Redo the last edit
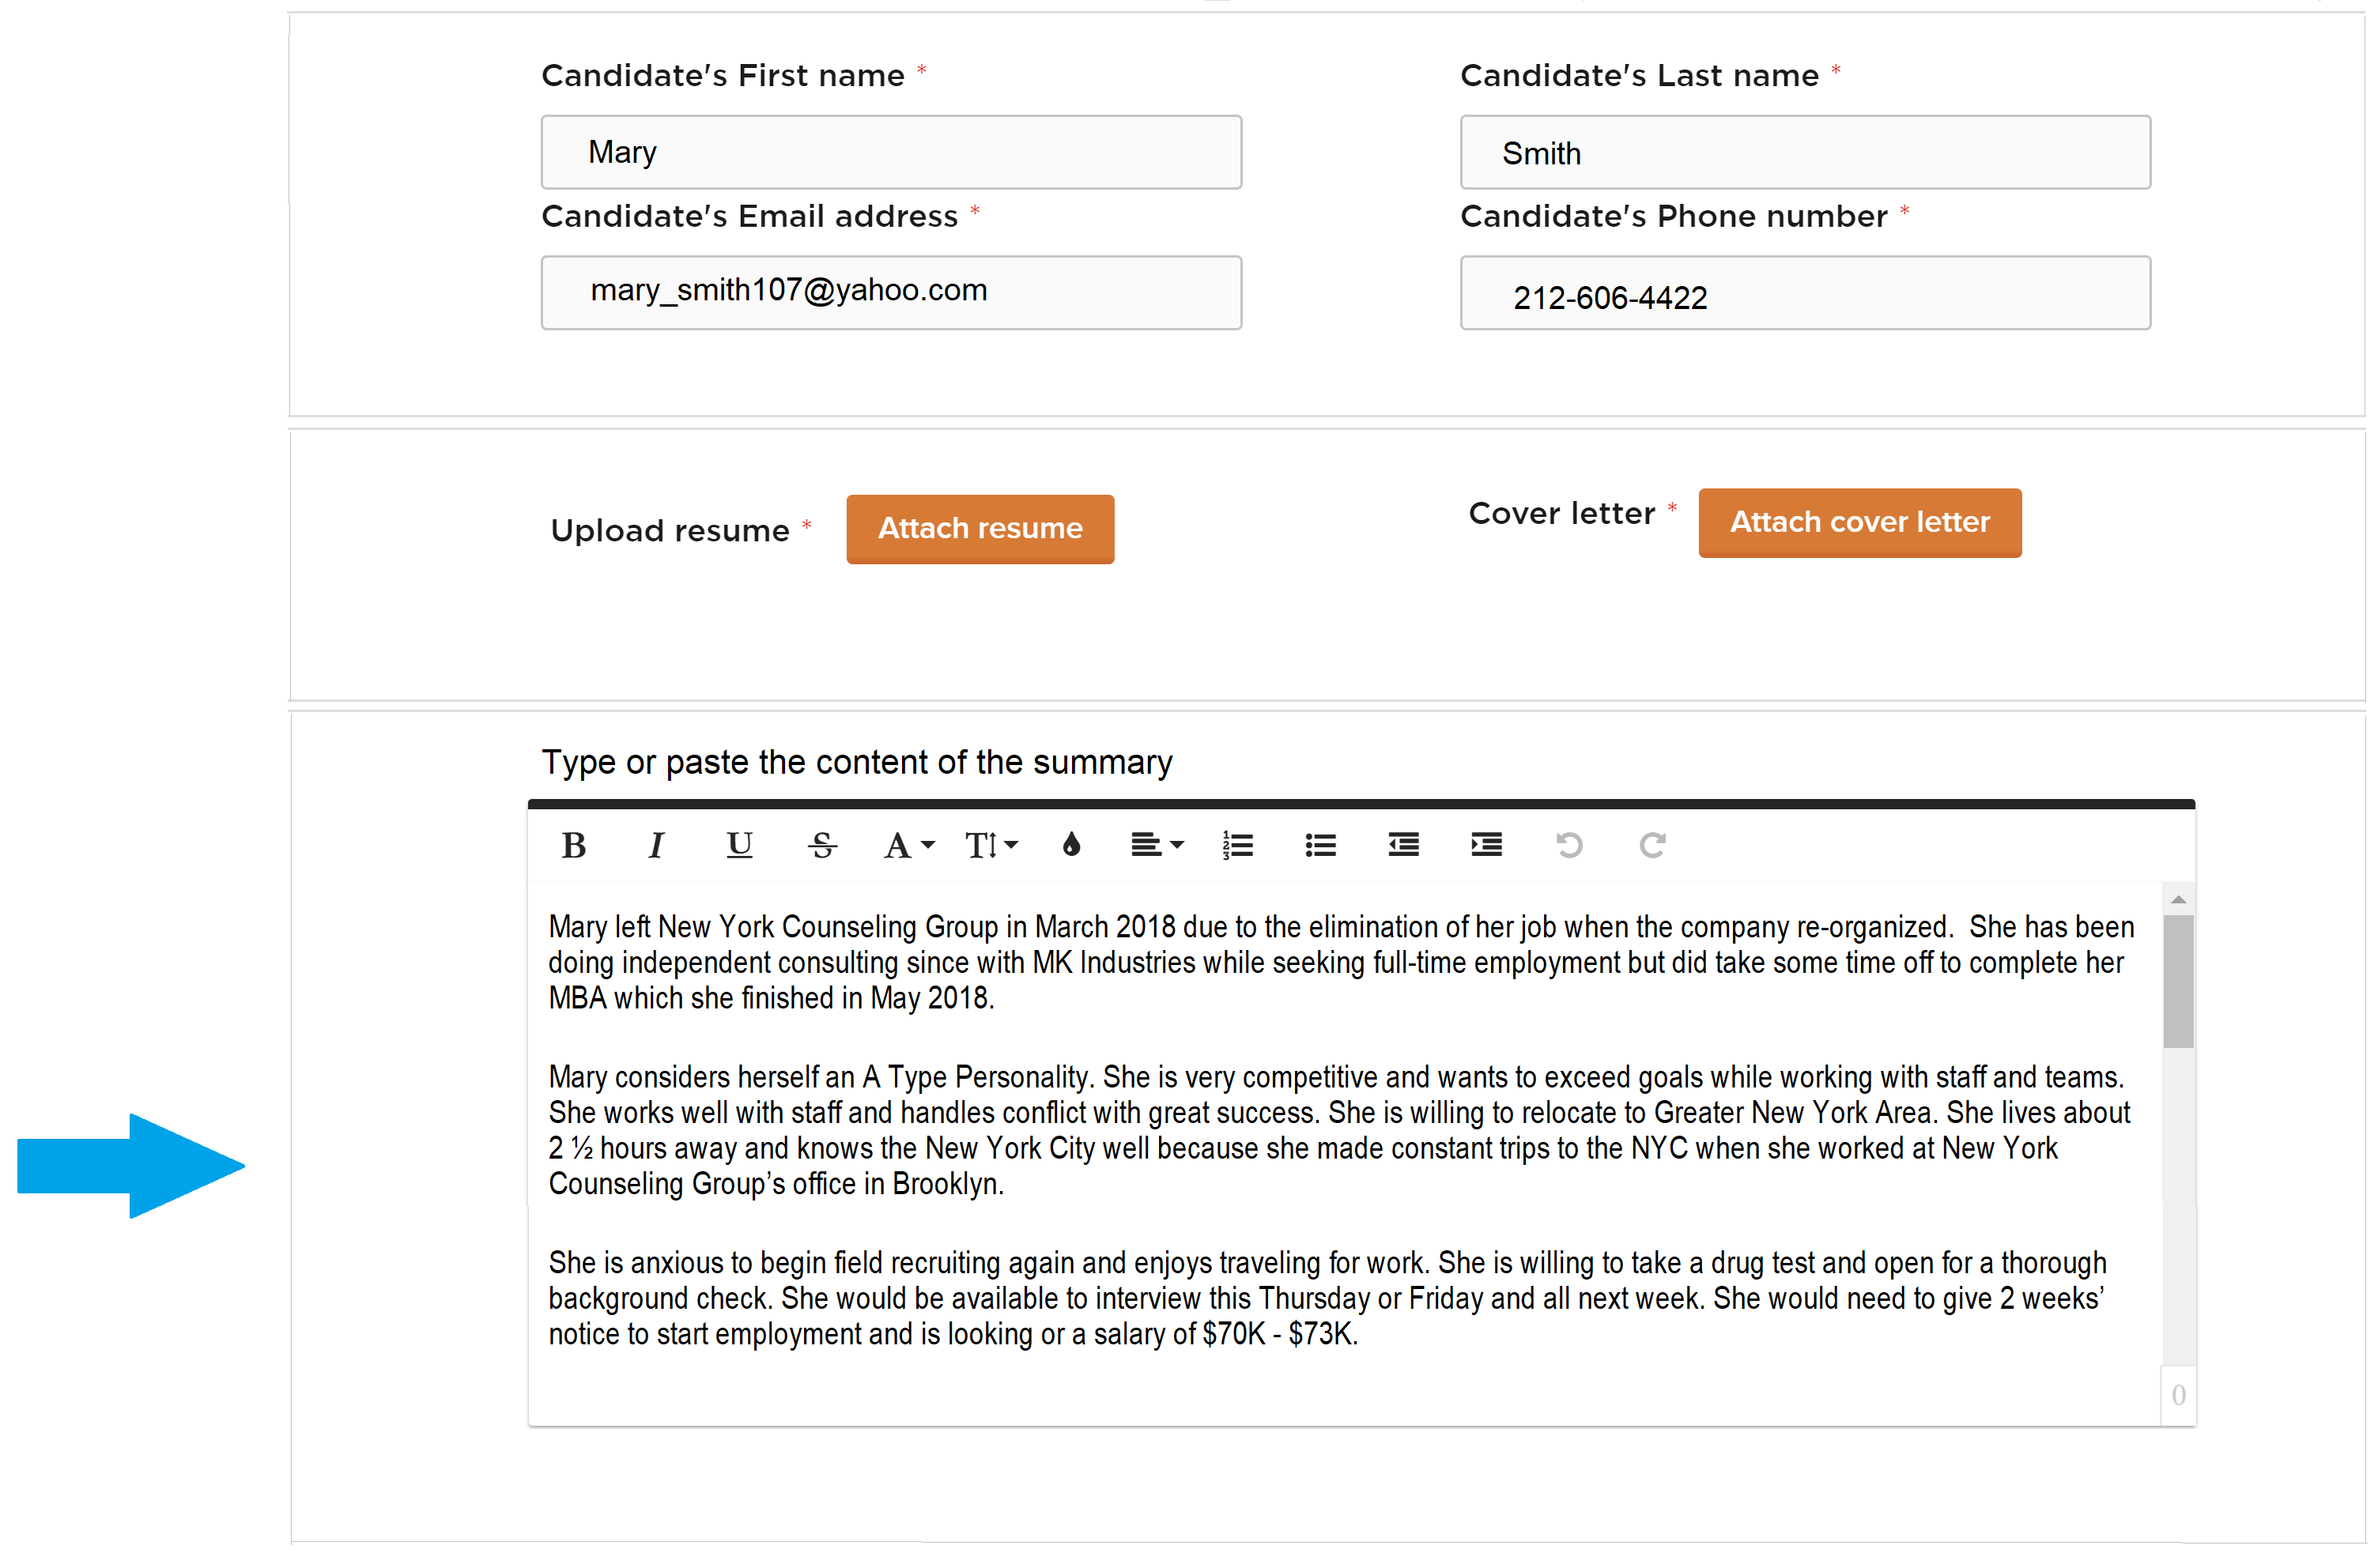 click(x=1652, y=846)
